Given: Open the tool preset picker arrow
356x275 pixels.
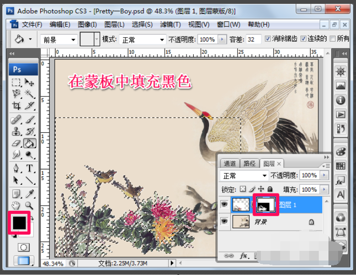Looking at the screenshot, I should click(x=30, y=39).
